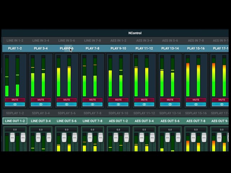Click stereo link icon for PLAY 1-2

click(x=15, y=104)
